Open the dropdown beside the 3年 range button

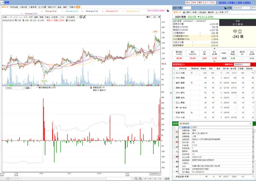point(163,179)
